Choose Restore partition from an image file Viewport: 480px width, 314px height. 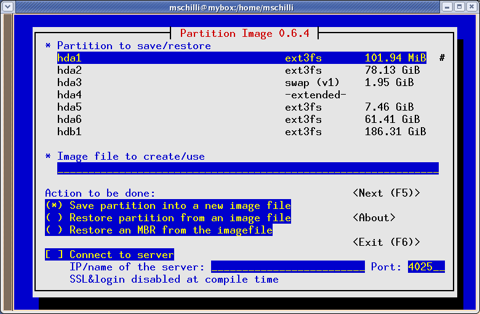pos(168,218)
